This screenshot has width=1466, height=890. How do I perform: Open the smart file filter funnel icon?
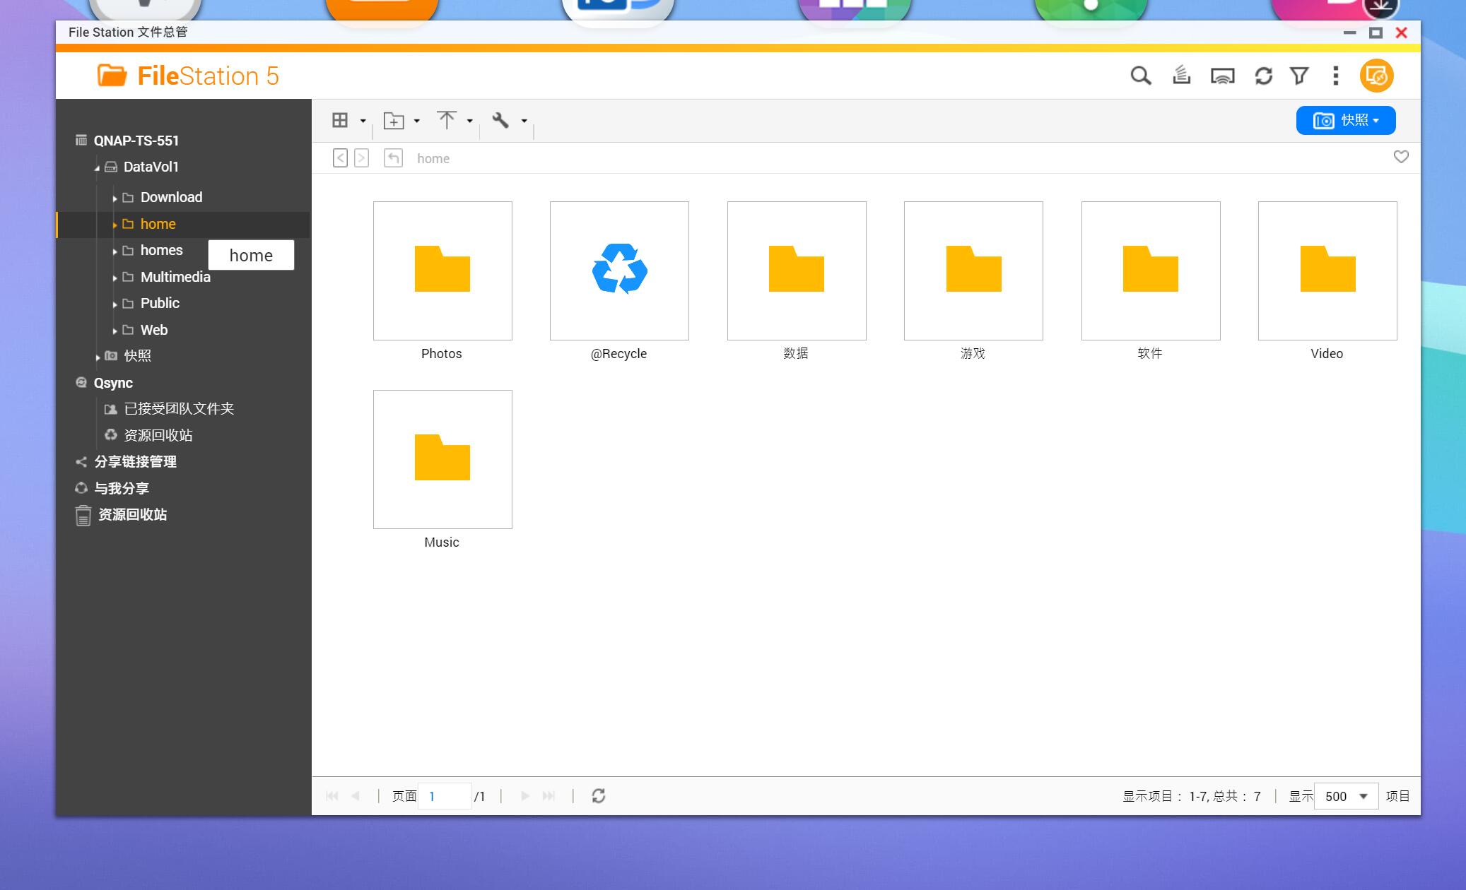1299,76
